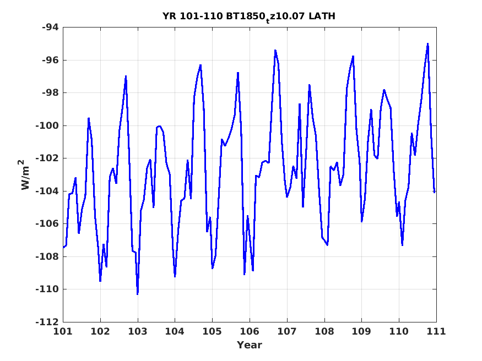Click x-axis tick label '105'

pyautogui.click(x=212, y=331)
